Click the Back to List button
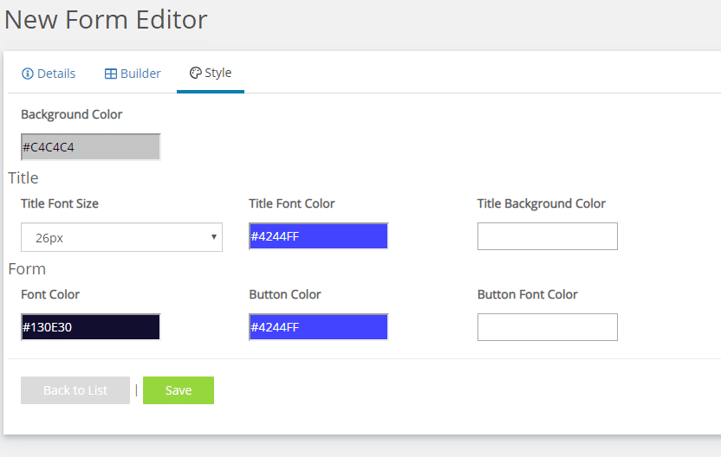This screenshot has width=721, height=457. 75,390
